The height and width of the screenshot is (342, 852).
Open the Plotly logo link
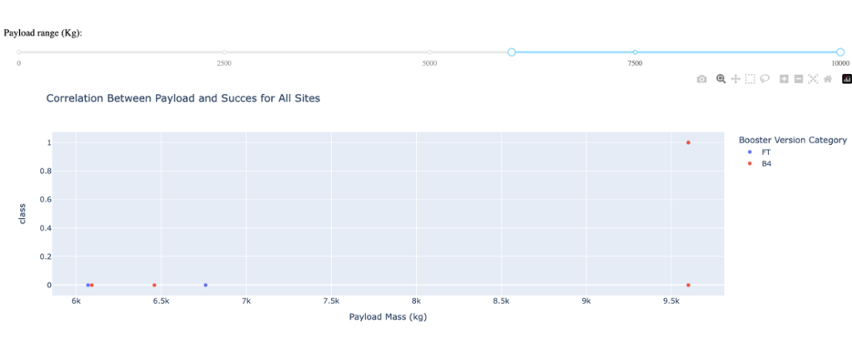[846, 79]
